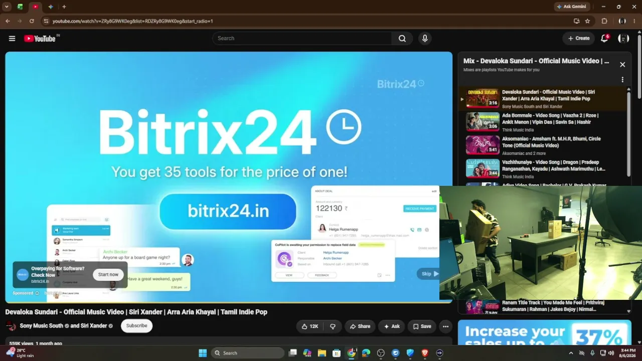Open a new browser tab
Viewport: 642px width, 361px height.
(64, 7)
